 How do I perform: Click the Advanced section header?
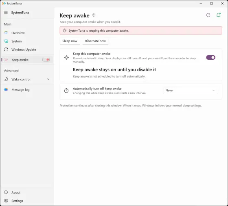pyautogui.click(x=11, y=71)
